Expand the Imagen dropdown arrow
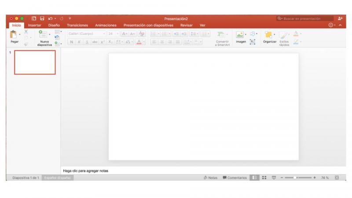 pos(246,34)
